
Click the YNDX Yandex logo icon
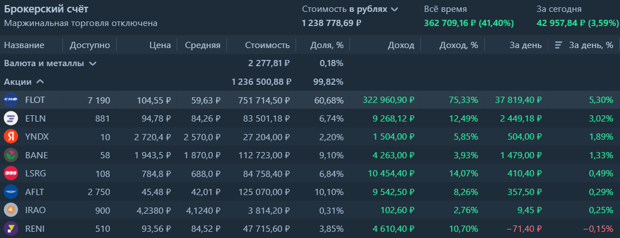(x=11, y=136)
